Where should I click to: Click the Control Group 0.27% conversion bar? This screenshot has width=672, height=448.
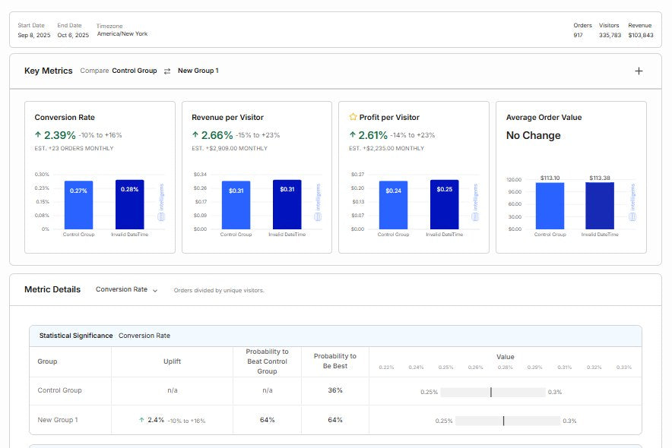pos(78,205)
